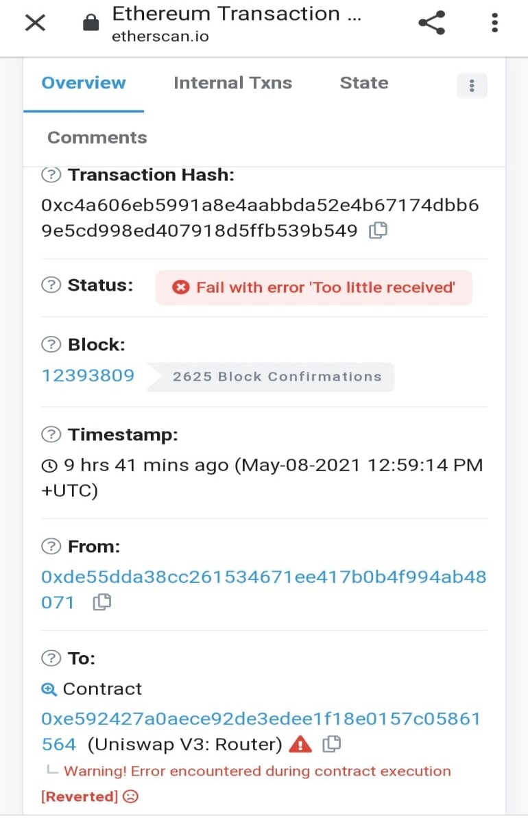Copy the transaction hash to clipboard
Viewport: 528px width, 823px height.
tap(378, 231)
